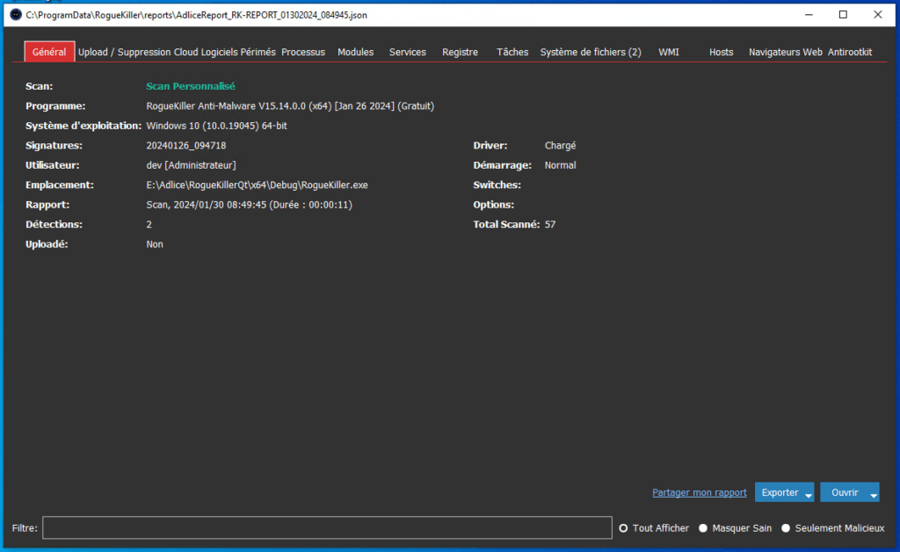Click the RogueKiller app icon in title bar

15,15
